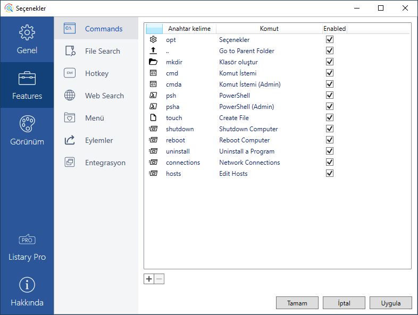The width and height of the screenshot is (418, 315).
Task: Click the file icon in touch row
Action: (153, 117)
